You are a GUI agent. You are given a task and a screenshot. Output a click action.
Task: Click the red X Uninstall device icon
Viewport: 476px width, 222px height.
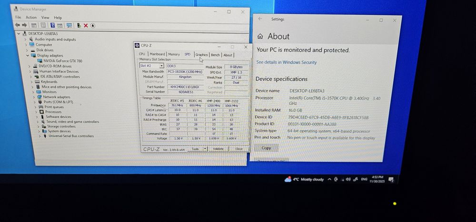click(x=86, y=26)
